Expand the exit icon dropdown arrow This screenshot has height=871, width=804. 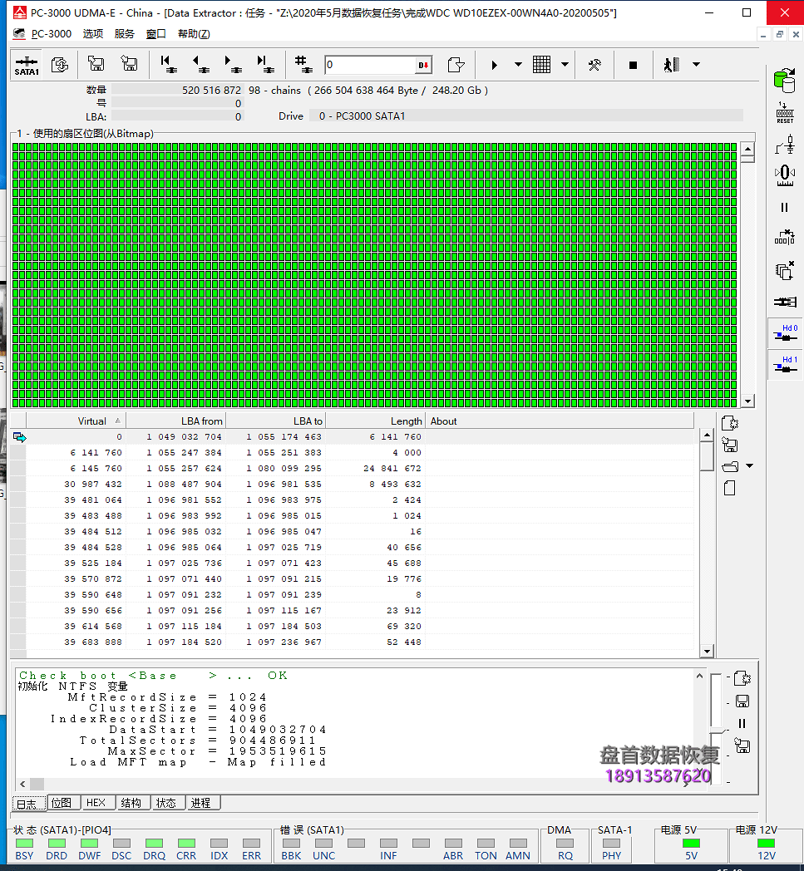click(696, 65)
